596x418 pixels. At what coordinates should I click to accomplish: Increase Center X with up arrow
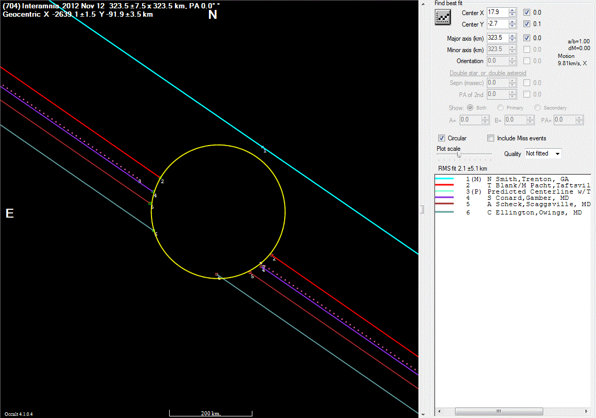point(512,10)
